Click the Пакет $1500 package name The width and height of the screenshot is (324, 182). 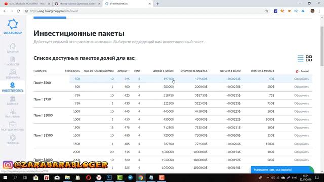tap(43, 135)
